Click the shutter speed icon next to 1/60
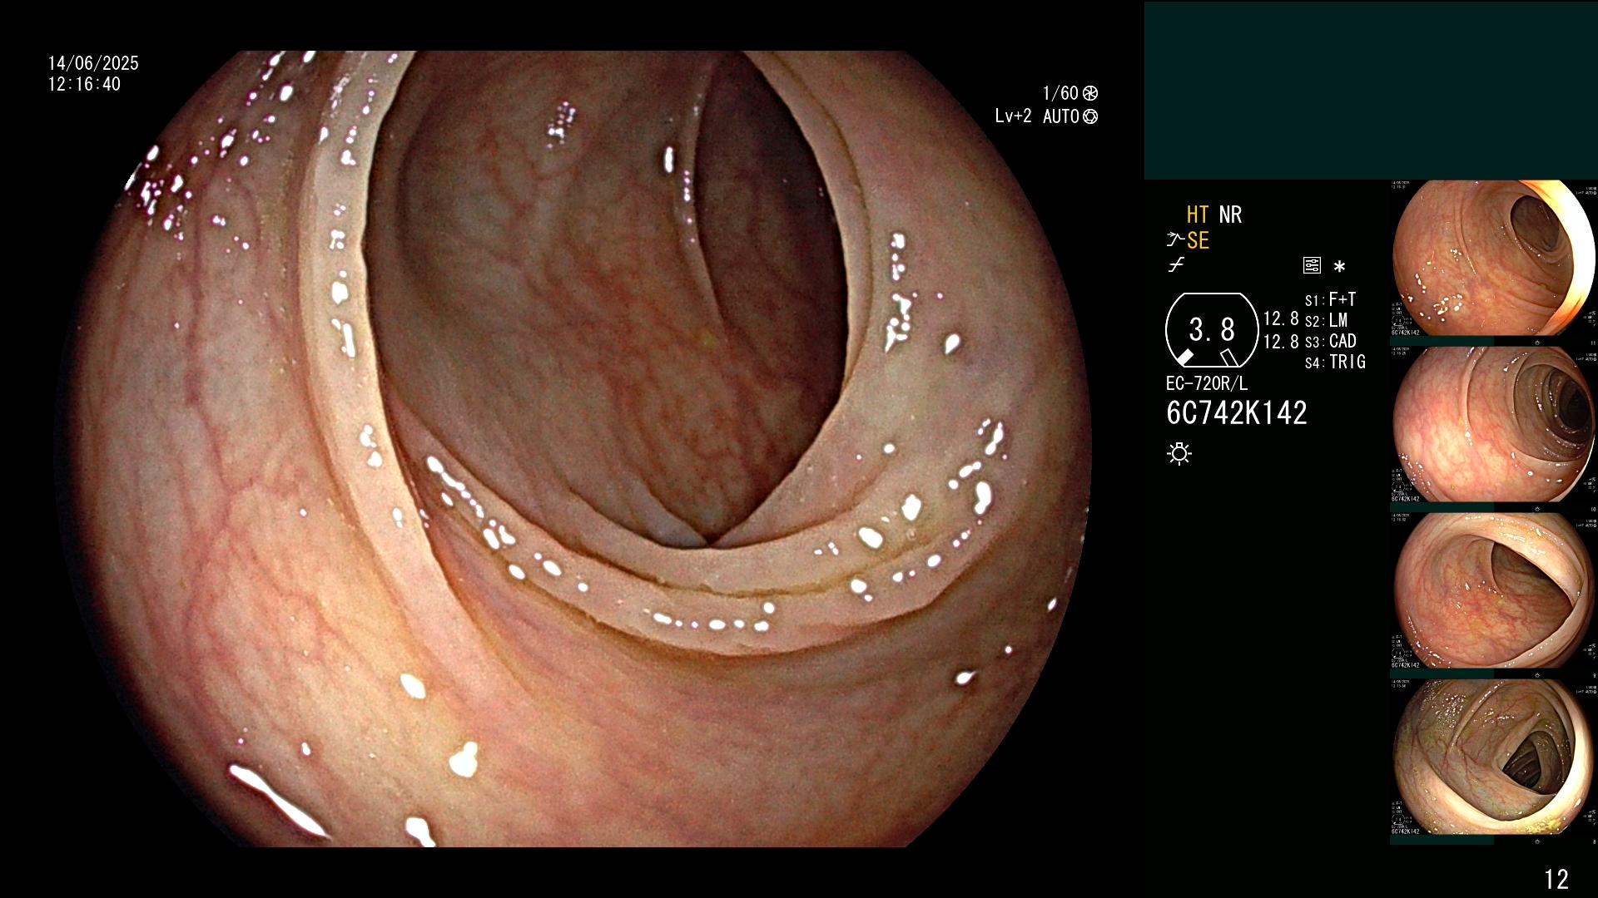Image resolution: width=1598 pixels, height=898 pixels. [1090, 93]
